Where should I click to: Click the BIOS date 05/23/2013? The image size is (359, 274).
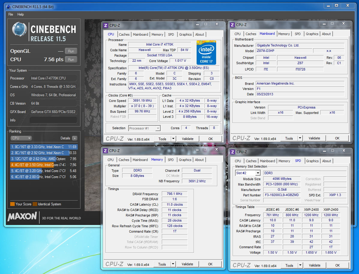[300, 94]
